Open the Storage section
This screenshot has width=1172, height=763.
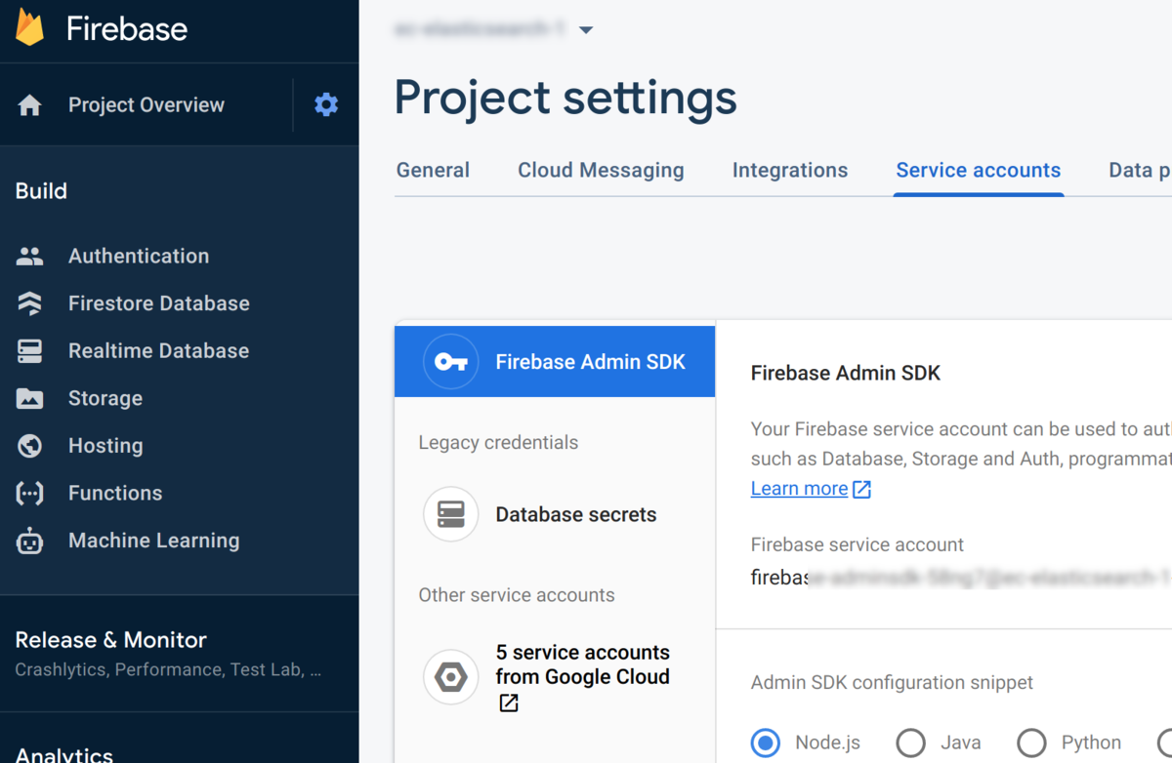105,398
